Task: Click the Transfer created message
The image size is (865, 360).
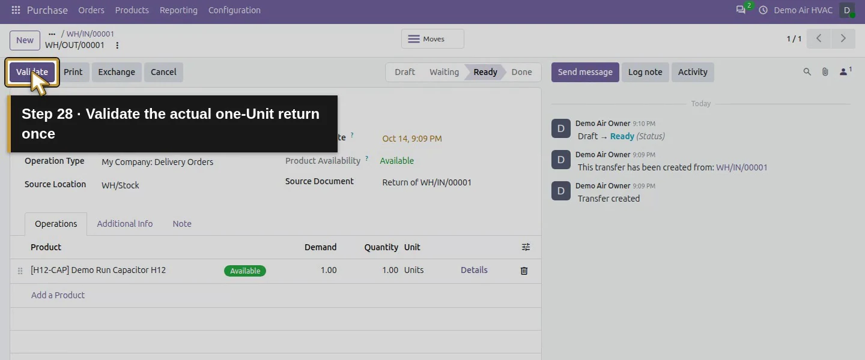Action: (x=609, y=199)
